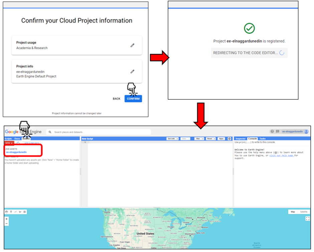Click the Get Link button
Image resolution: width=314 pixels, height=252 pixels.
171,139
